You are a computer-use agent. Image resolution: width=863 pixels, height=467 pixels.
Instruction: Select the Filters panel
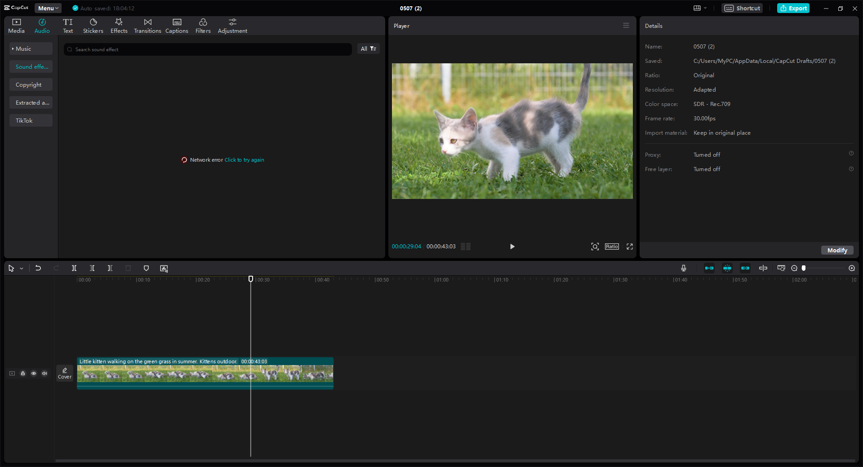point(203,25)
